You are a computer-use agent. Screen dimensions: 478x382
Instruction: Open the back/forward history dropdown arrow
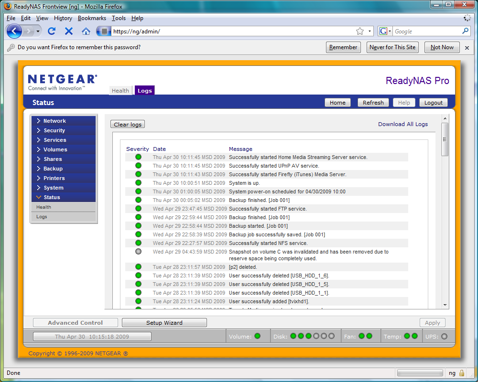(38, 31)
